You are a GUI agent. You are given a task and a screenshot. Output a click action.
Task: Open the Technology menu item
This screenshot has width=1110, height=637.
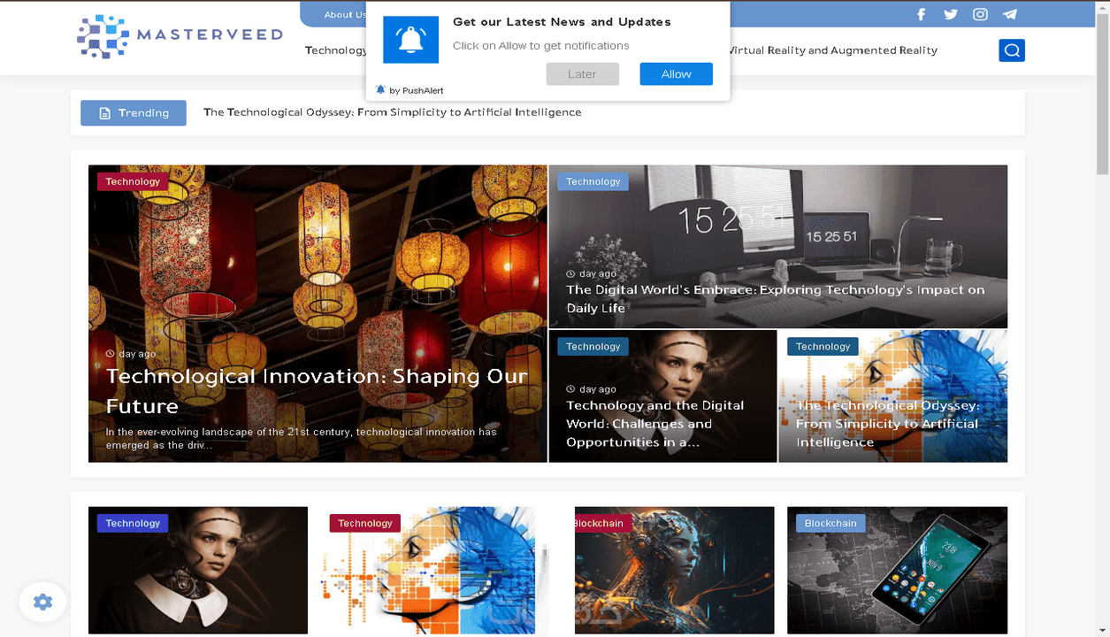[x=336, y=50]
